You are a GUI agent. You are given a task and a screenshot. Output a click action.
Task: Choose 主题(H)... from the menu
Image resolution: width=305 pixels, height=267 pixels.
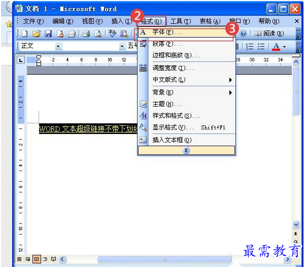tap(186, 104)
